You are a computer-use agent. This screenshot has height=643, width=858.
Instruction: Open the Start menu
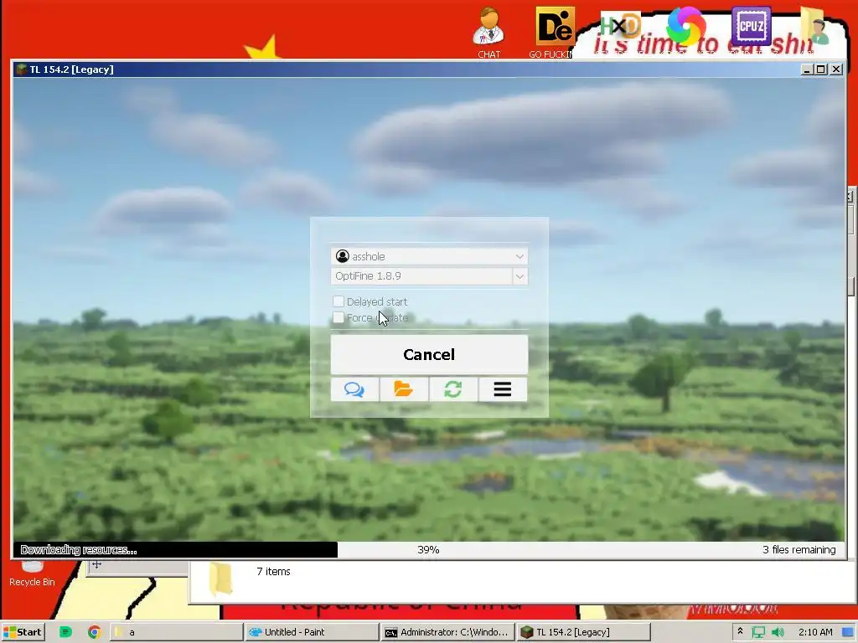[23, 632]
